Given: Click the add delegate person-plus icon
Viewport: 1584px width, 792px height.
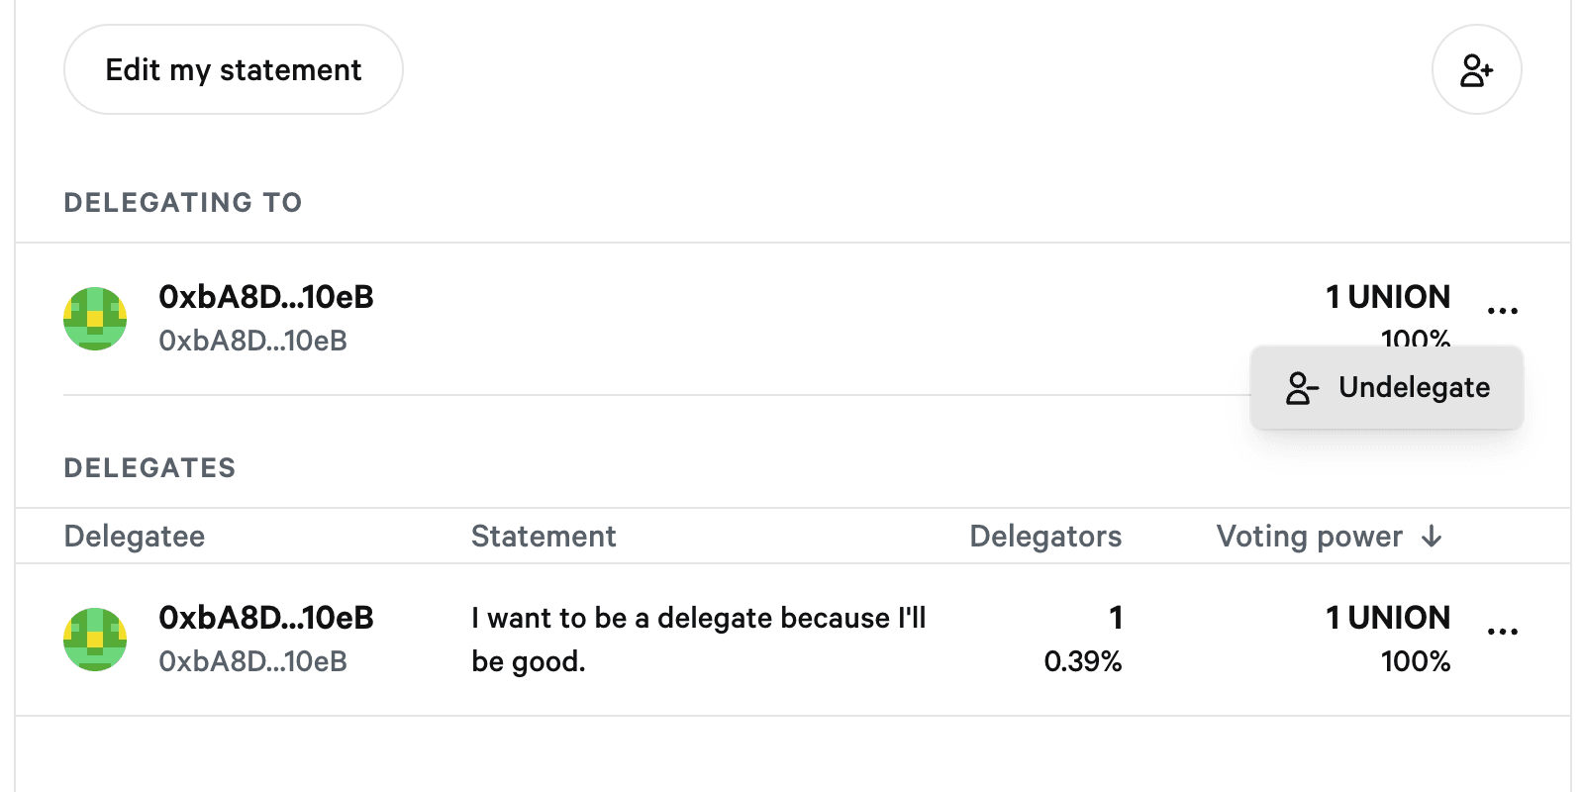Looking at the screenshot, I should click(1476, 70).
